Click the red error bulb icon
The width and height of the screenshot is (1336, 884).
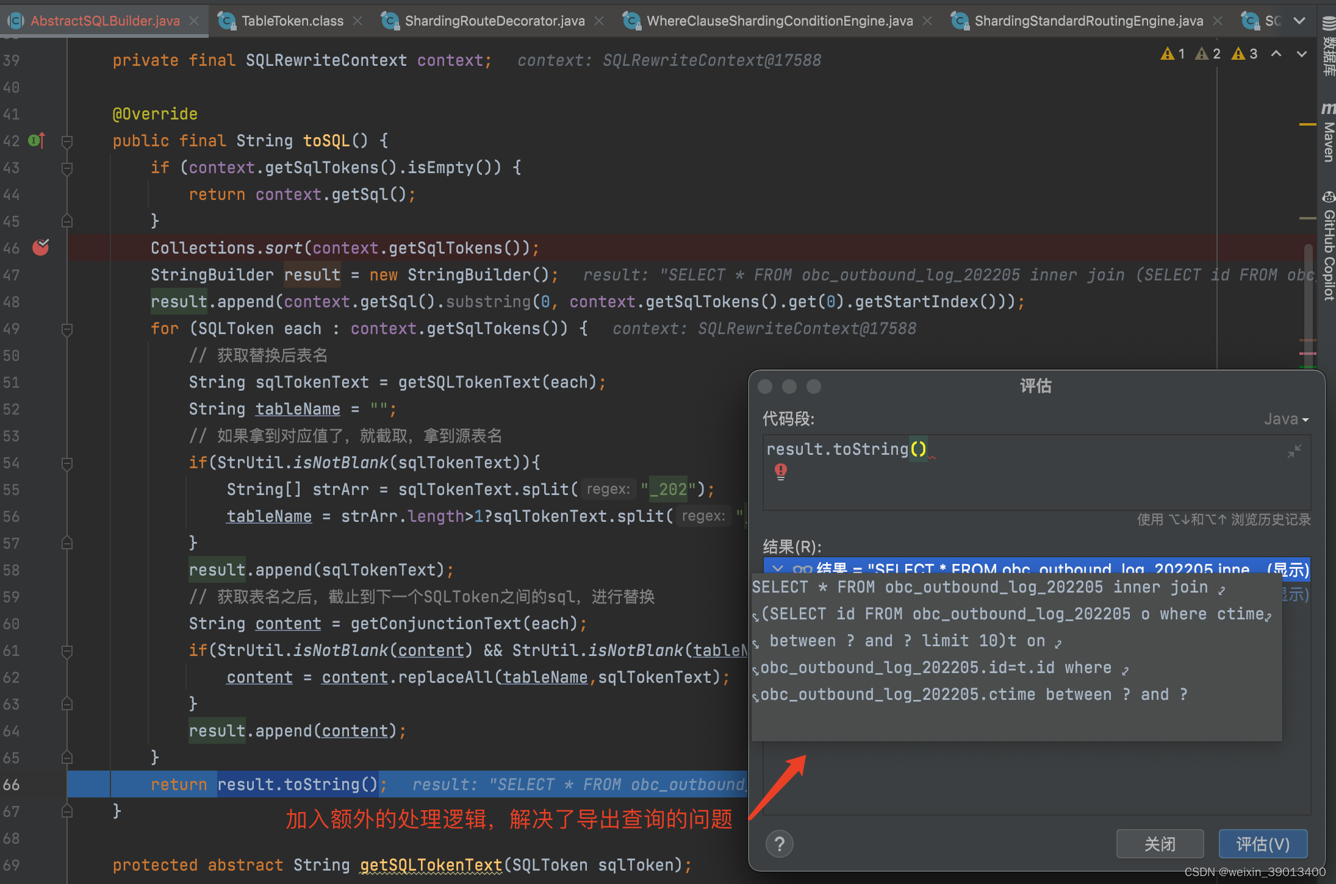pyautogui.click(x=781, y=471)
